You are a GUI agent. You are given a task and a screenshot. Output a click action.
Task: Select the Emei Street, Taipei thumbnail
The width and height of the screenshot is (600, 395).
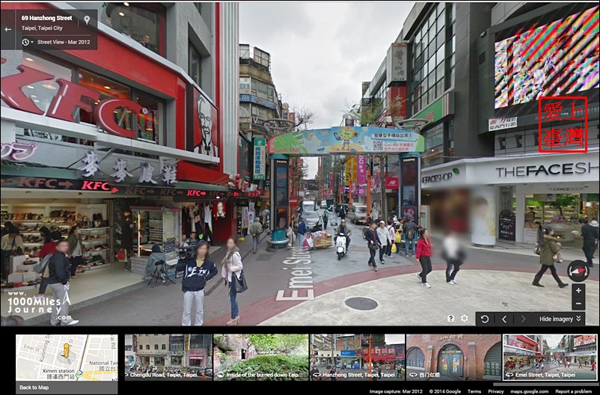(x=550, y=358)
